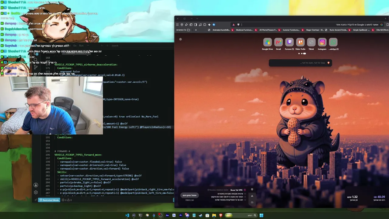The height and width of the screenshot is (219, 389).
Task: Add a new tab in Brave
Action: tap(385, 19)
